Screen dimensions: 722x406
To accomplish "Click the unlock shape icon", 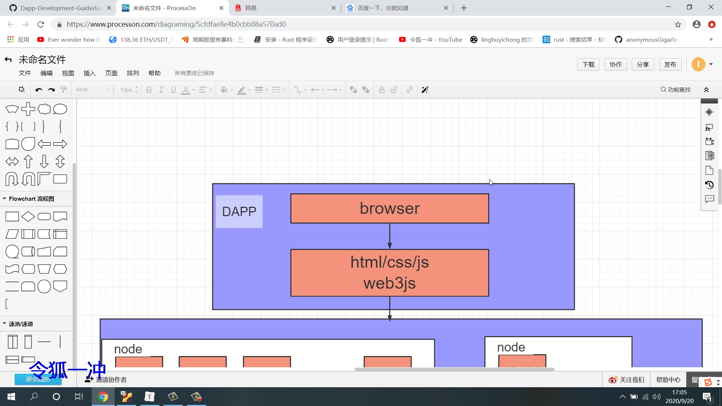I will 394,89.
